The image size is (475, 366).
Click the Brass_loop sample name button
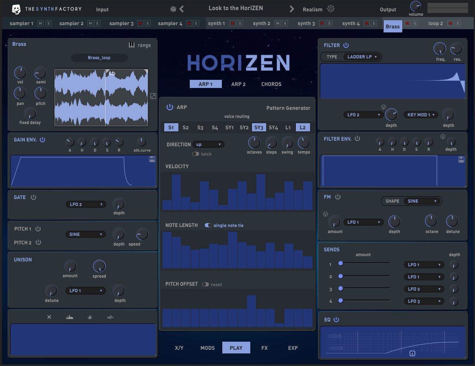coord(99,58)
